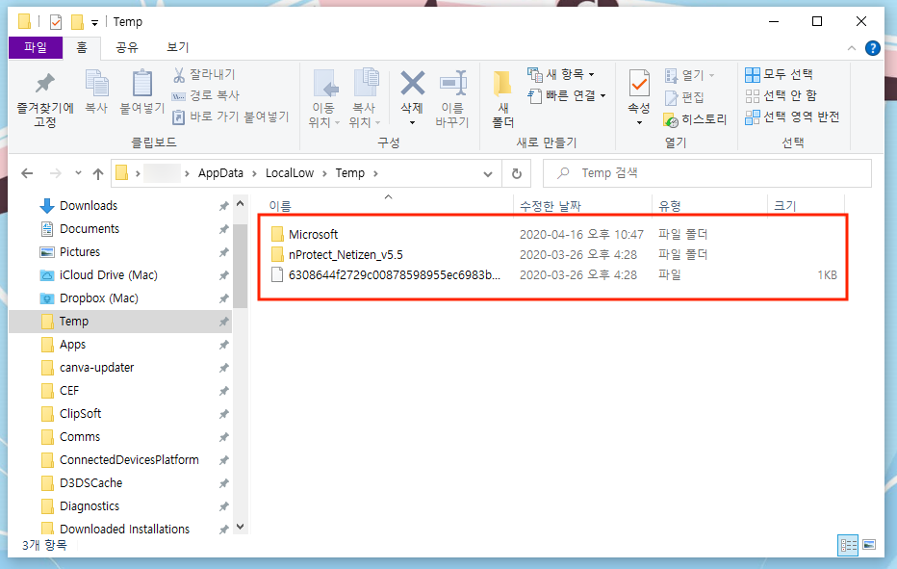Open 히스토리 file history
This screenshot has width=897, height=569.
(695, 119)
